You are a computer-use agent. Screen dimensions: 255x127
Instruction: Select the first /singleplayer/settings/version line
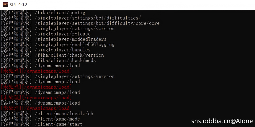pos(74,29)
